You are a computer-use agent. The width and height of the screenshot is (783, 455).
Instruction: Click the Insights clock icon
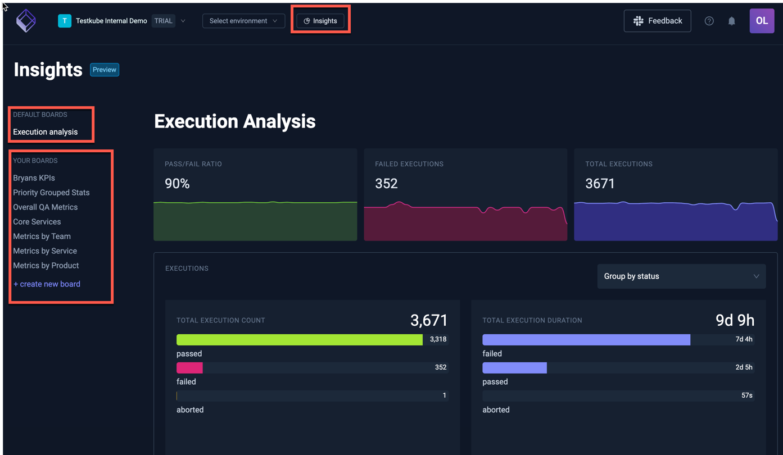[x=306, y=21]
